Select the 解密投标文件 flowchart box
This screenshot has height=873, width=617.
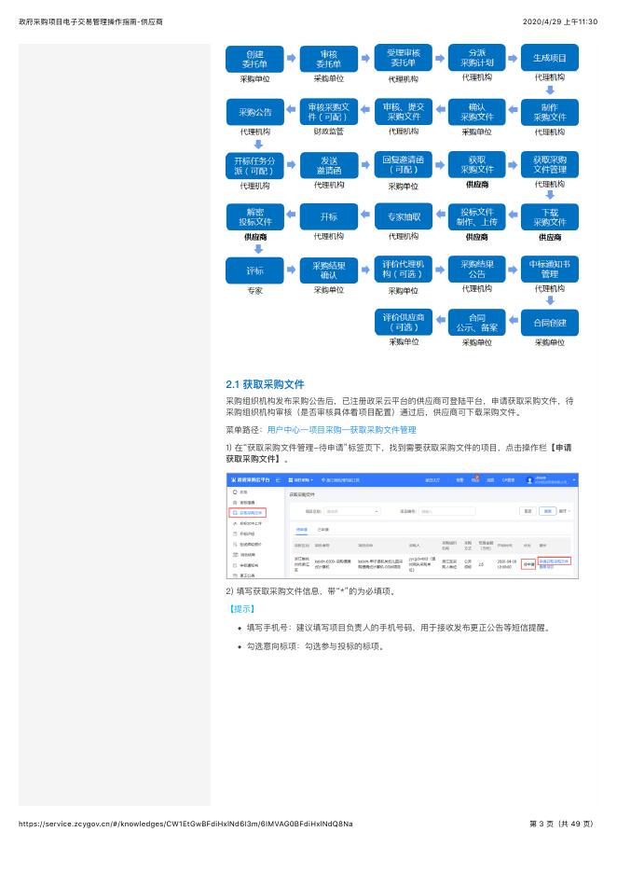coord(254,217)
